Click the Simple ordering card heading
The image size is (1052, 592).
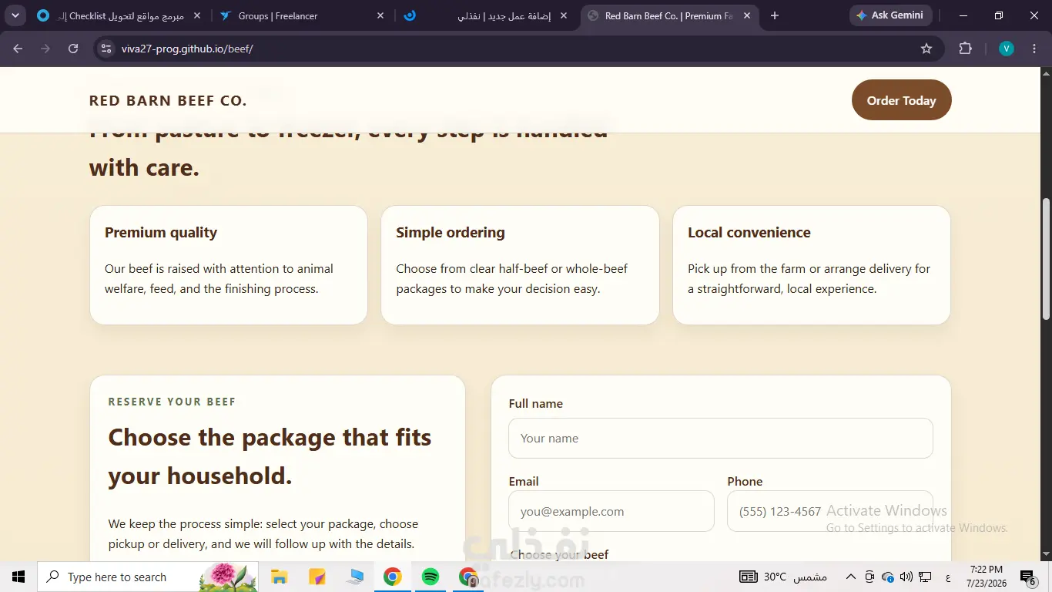(x=451, y=233)
